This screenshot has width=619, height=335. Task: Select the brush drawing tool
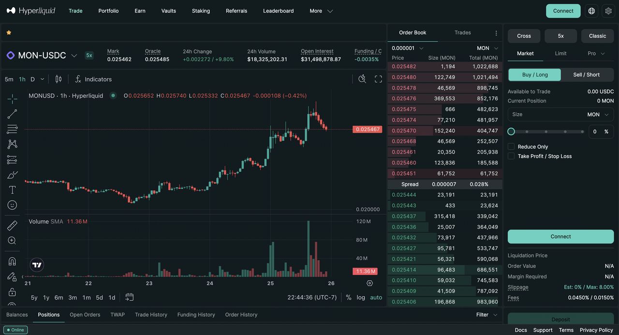(x=13, y=175)
